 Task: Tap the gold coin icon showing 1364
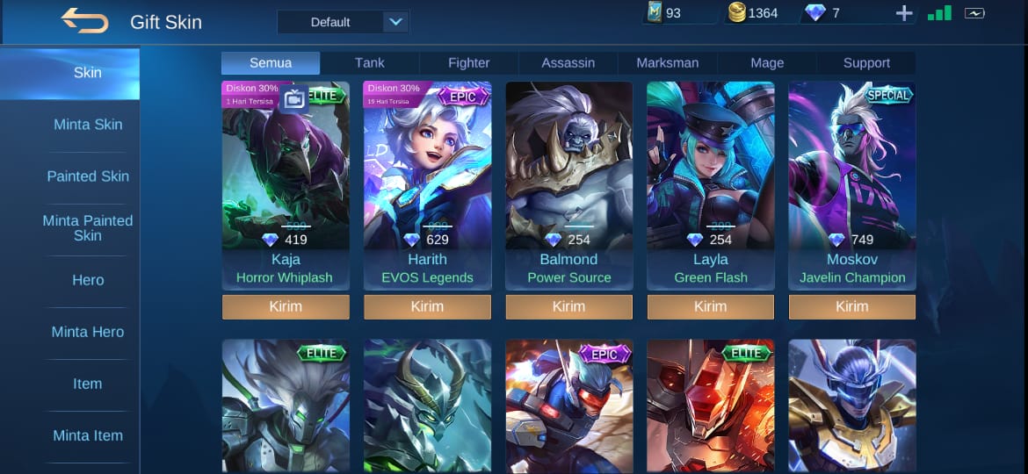pos(737,12)
